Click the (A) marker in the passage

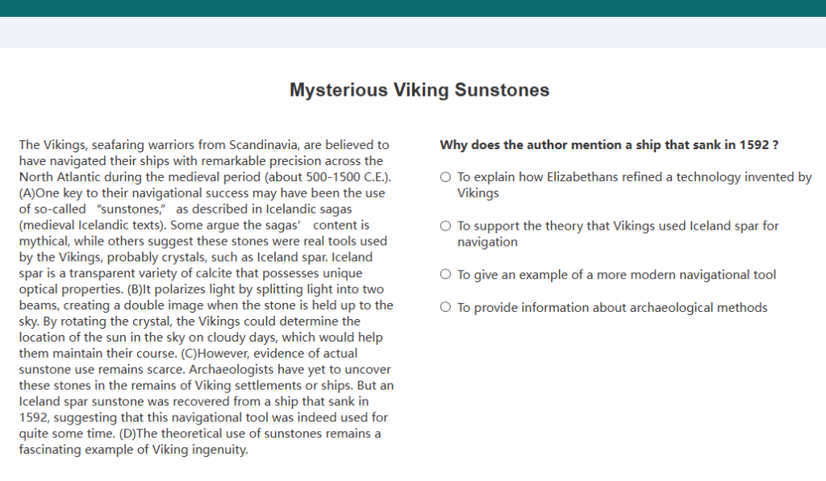27,193
